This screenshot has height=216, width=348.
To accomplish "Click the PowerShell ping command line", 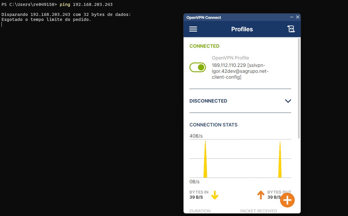I will coord(86,5).
